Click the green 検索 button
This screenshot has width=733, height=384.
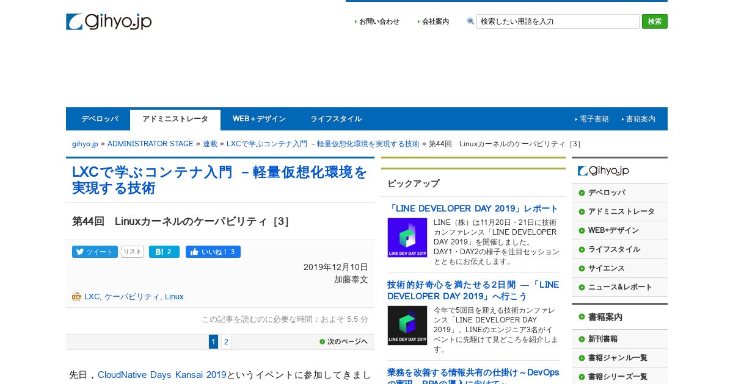[654, 21]
